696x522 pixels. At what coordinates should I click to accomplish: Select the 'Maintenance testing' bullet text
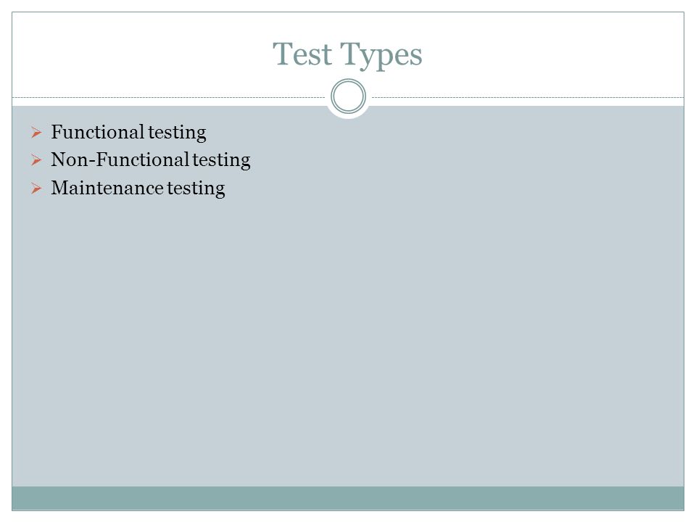[x=138, y=188]
